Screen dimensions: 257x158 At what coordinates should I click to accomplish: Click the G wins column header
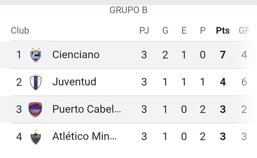[165, 30]
